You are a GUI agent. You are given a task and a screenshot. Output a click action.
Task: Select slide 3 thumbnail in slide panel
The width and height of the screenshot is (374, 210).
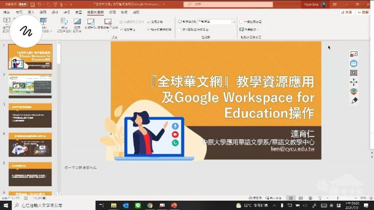coord(30,116)
